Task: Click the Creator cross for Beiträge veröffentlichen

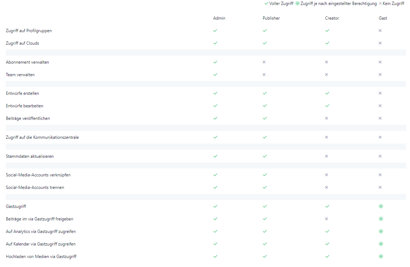Action: coord(327,118)
